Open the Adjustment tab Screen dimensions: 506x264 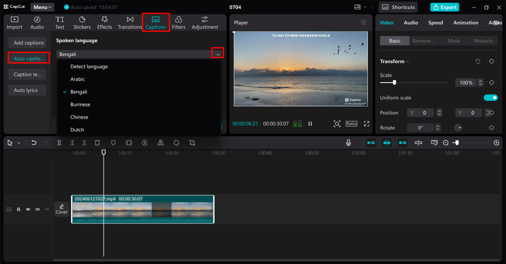coord(205,23)
